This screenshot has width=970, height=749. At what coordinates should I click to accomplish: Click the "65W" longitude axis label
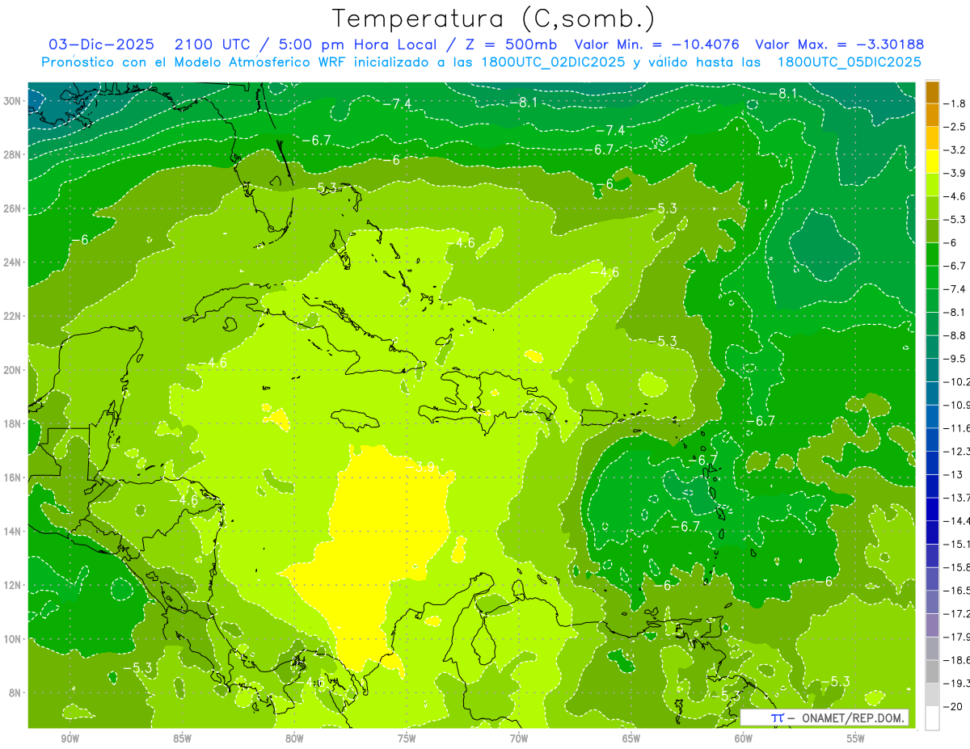[x=631, y=738]
